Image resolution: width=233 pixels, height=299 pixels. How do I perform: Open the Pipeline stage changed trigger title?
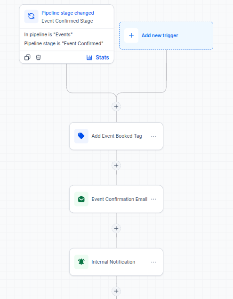pyautogui.click(x=68, y=13)
